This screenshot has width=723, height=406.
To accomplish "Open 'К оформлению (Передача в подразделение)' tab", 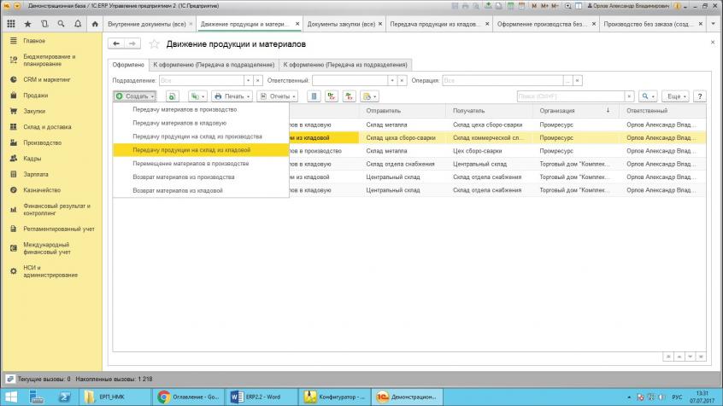I will [x=214, y=64].
